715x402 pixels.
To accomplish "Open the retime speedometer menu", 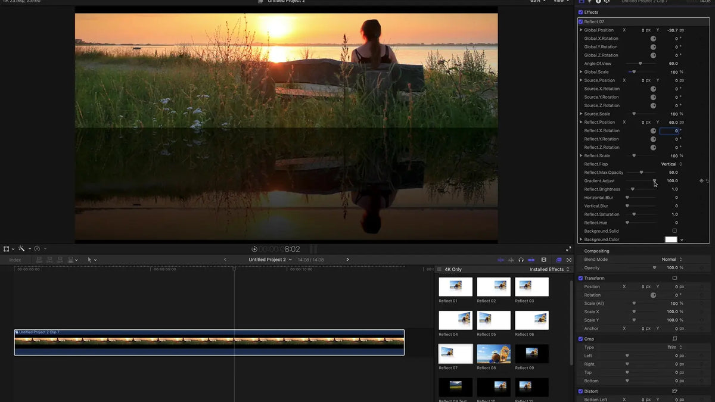I will click(x=39, y=248).
